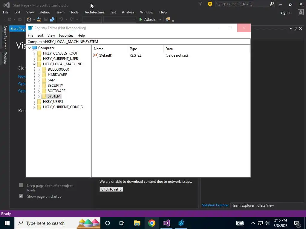Select the SECURITY key in registry tree
Screen dimensions: 306x229
point(55,86)
